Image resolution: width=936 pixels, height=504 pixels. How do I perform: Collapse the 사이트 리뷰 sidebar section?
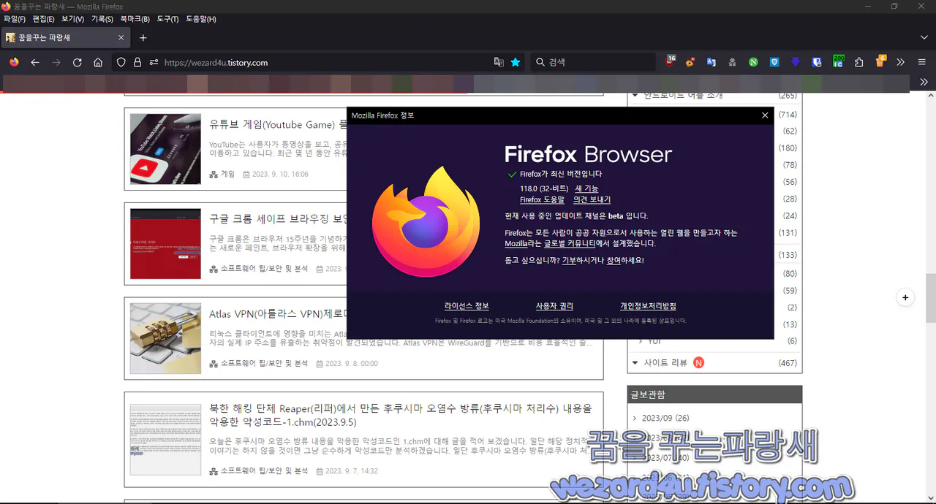(634, 362)
